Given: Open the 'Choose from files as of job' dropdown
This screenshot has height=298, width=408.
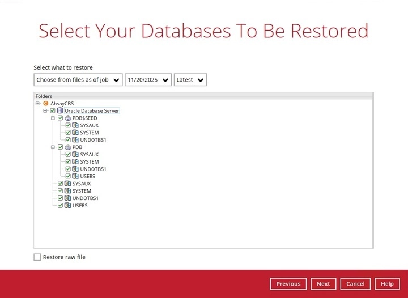Looking at the screenshot, I should click(78, 80).
